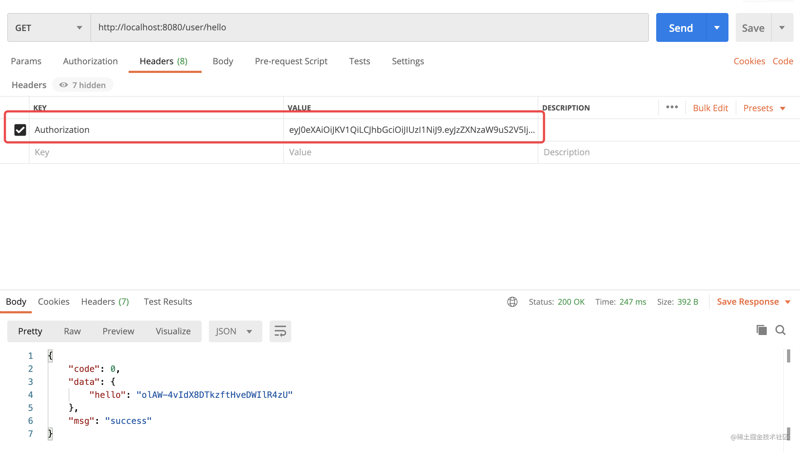
Task: Open the Send button dropdown arrow
Action: click(x=717, y=28)
